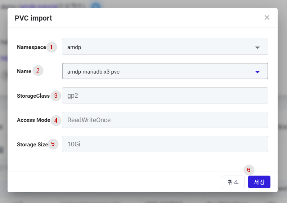Select the amdp namespace combo box

coord(165,47)
